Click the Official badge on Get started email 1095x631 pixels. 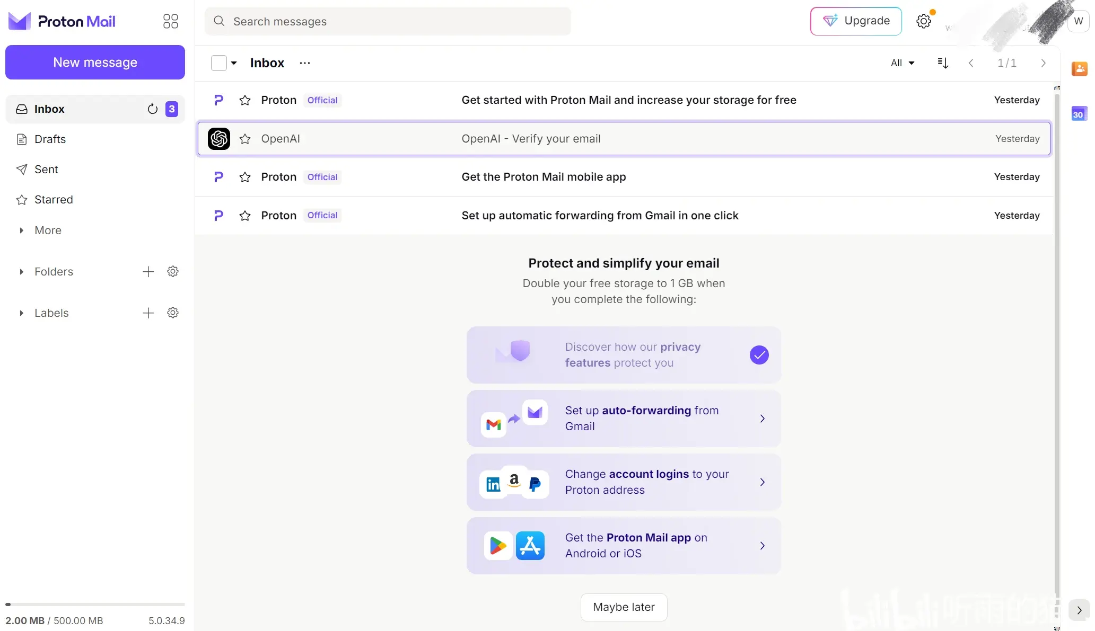point(322,100)
